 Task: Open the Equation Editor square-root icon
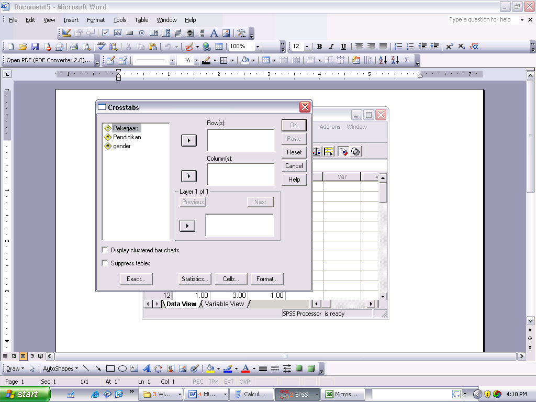(x=474, y=47)
